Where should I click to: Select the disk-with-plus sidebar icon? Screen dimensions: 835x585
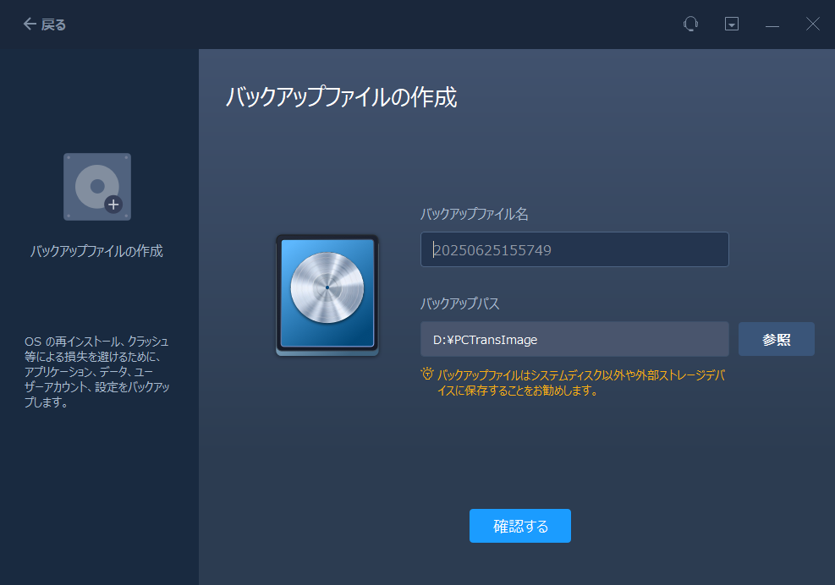click(x=96, y=186)
